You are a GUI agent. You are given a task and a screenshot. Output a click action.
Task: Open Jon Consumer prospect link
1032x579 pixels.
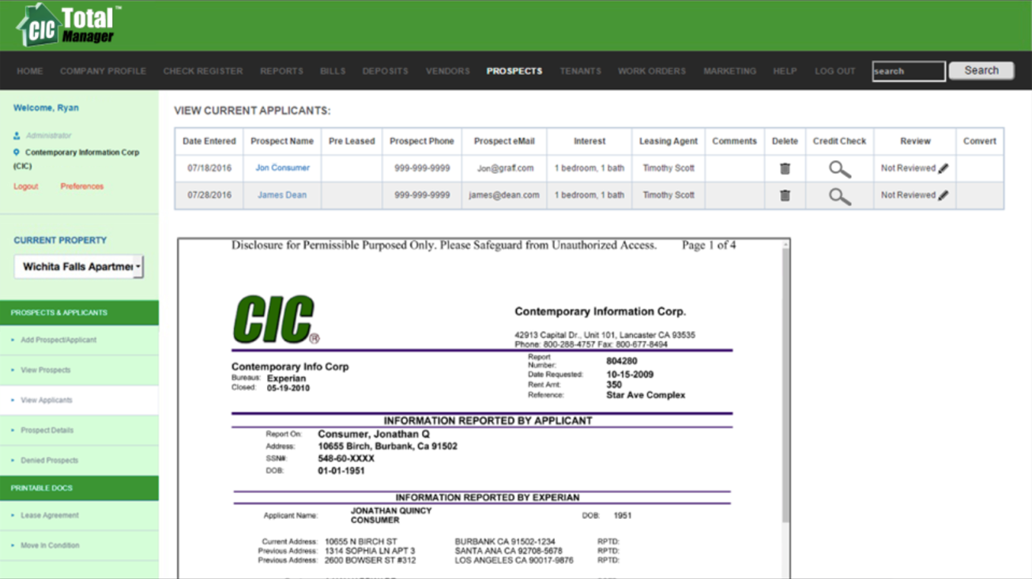(x=282, y=167)
